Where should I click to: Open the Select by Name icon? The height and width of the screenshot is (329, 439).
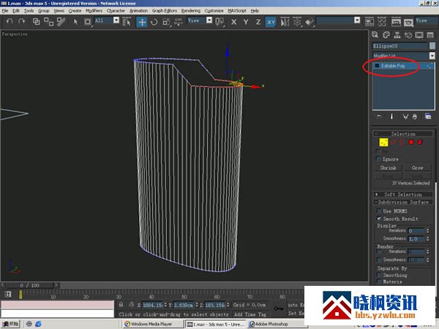127,21
